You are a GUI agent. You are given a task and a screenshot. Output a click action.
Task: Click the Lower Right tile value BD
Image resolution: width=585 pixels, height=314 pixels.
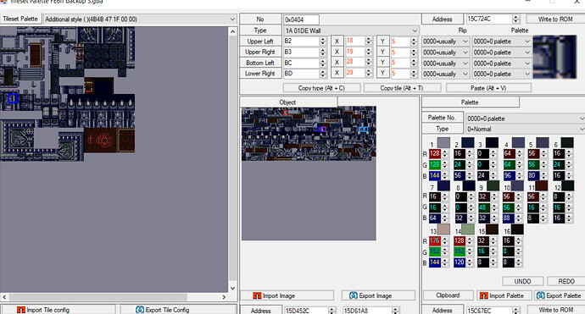click(302, 74)
